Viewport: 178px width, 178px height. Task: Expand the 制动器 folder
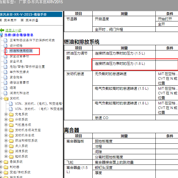[1, 167]
